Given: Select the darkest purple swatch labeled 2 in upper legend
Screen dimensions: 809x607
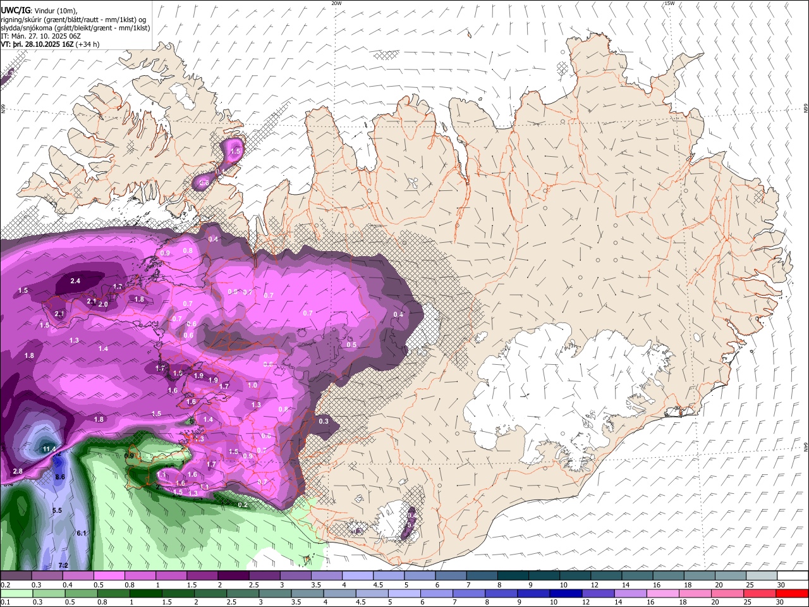Looking at the screenshot, I should tap(233, 576).
